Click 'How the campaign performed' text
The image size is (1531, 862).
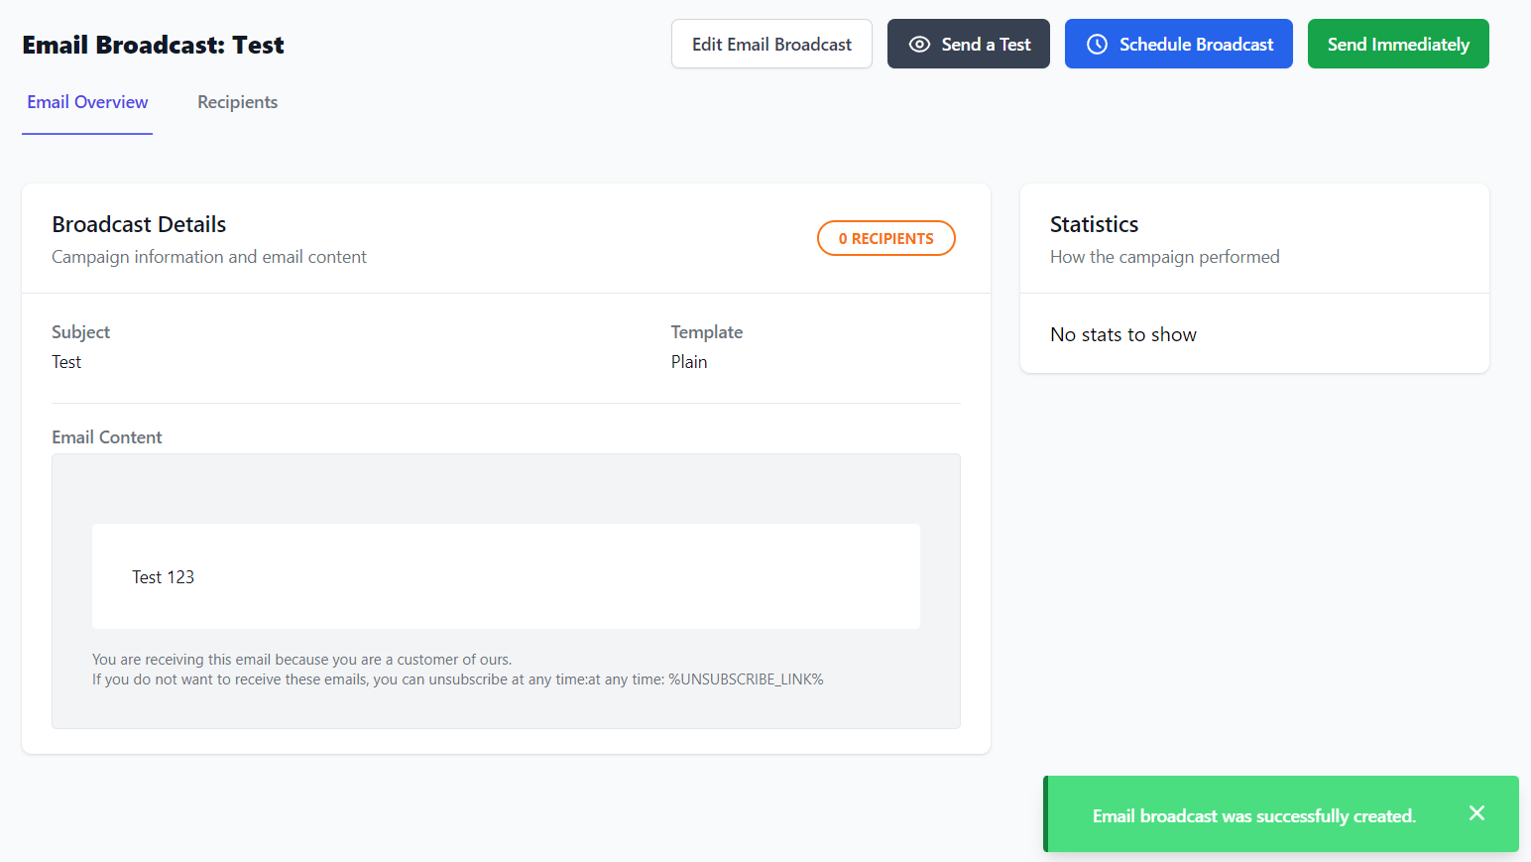click(1164, 257)
